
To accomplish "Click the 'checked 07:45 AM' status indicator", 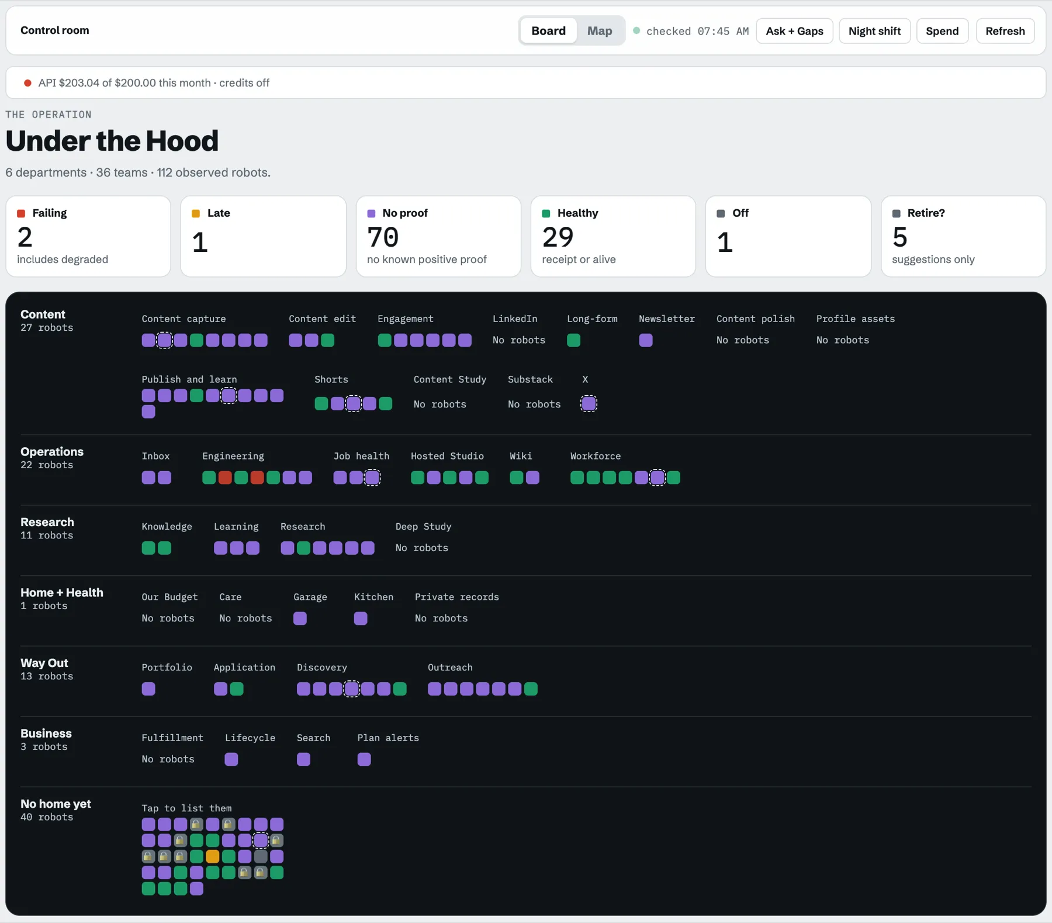I will (691, 31).
